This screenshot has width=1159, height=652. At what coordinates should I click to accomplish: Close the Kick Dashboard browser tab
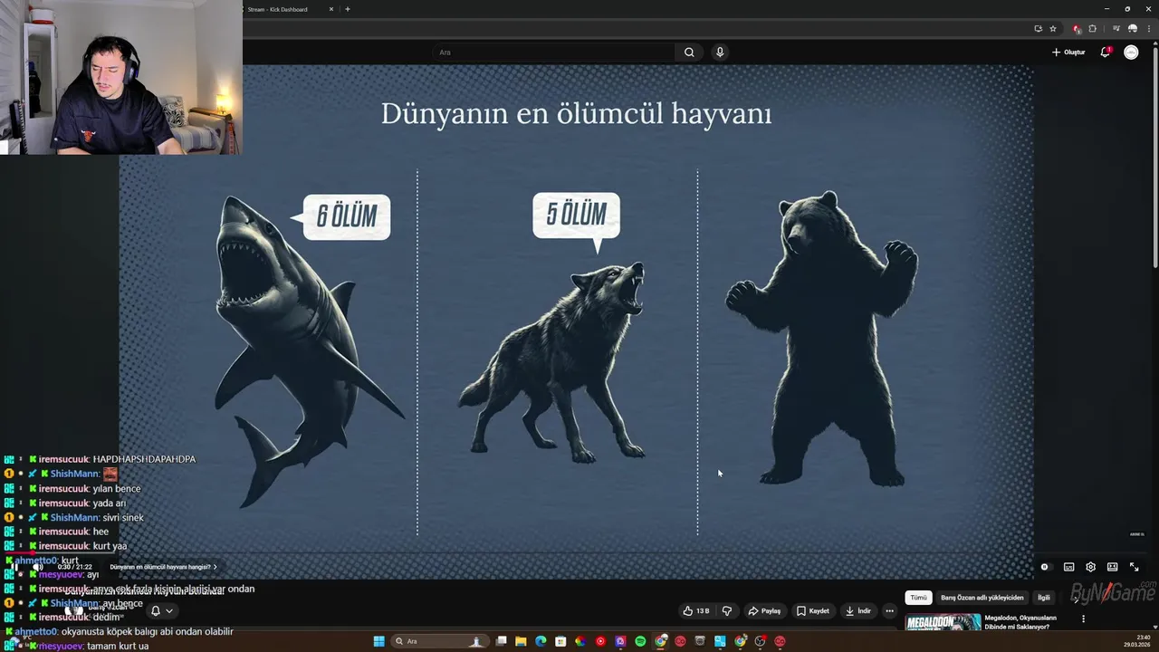[x=330, y=9]
